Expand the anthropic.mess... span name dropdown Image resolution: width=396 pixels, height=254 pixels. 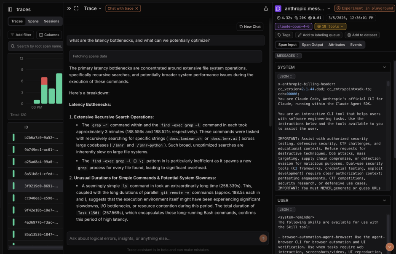329,8
